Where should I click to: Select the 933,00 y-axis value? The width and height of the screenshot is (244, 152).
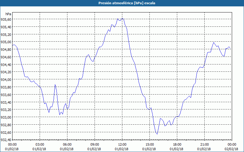pos(6,117)
